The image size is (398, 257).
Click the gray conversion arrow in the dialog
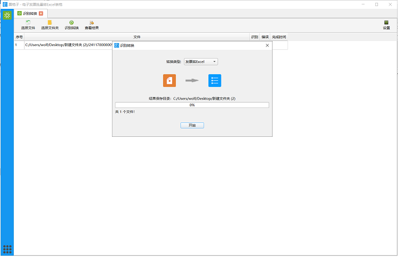coord(192,80)
